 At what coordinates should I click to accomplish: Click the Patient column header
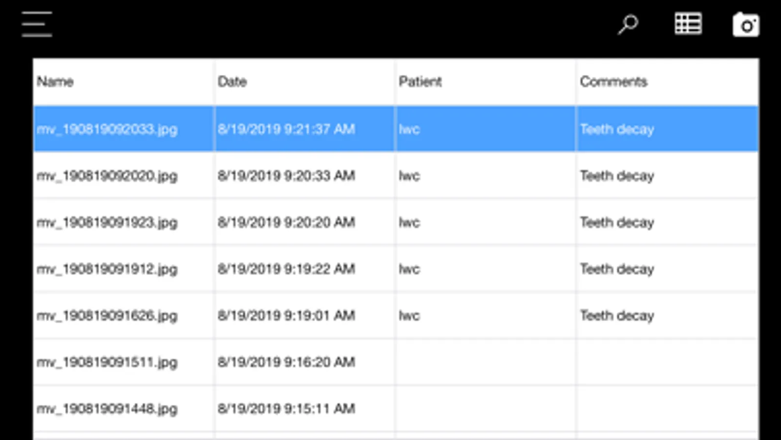pos(421,82)
